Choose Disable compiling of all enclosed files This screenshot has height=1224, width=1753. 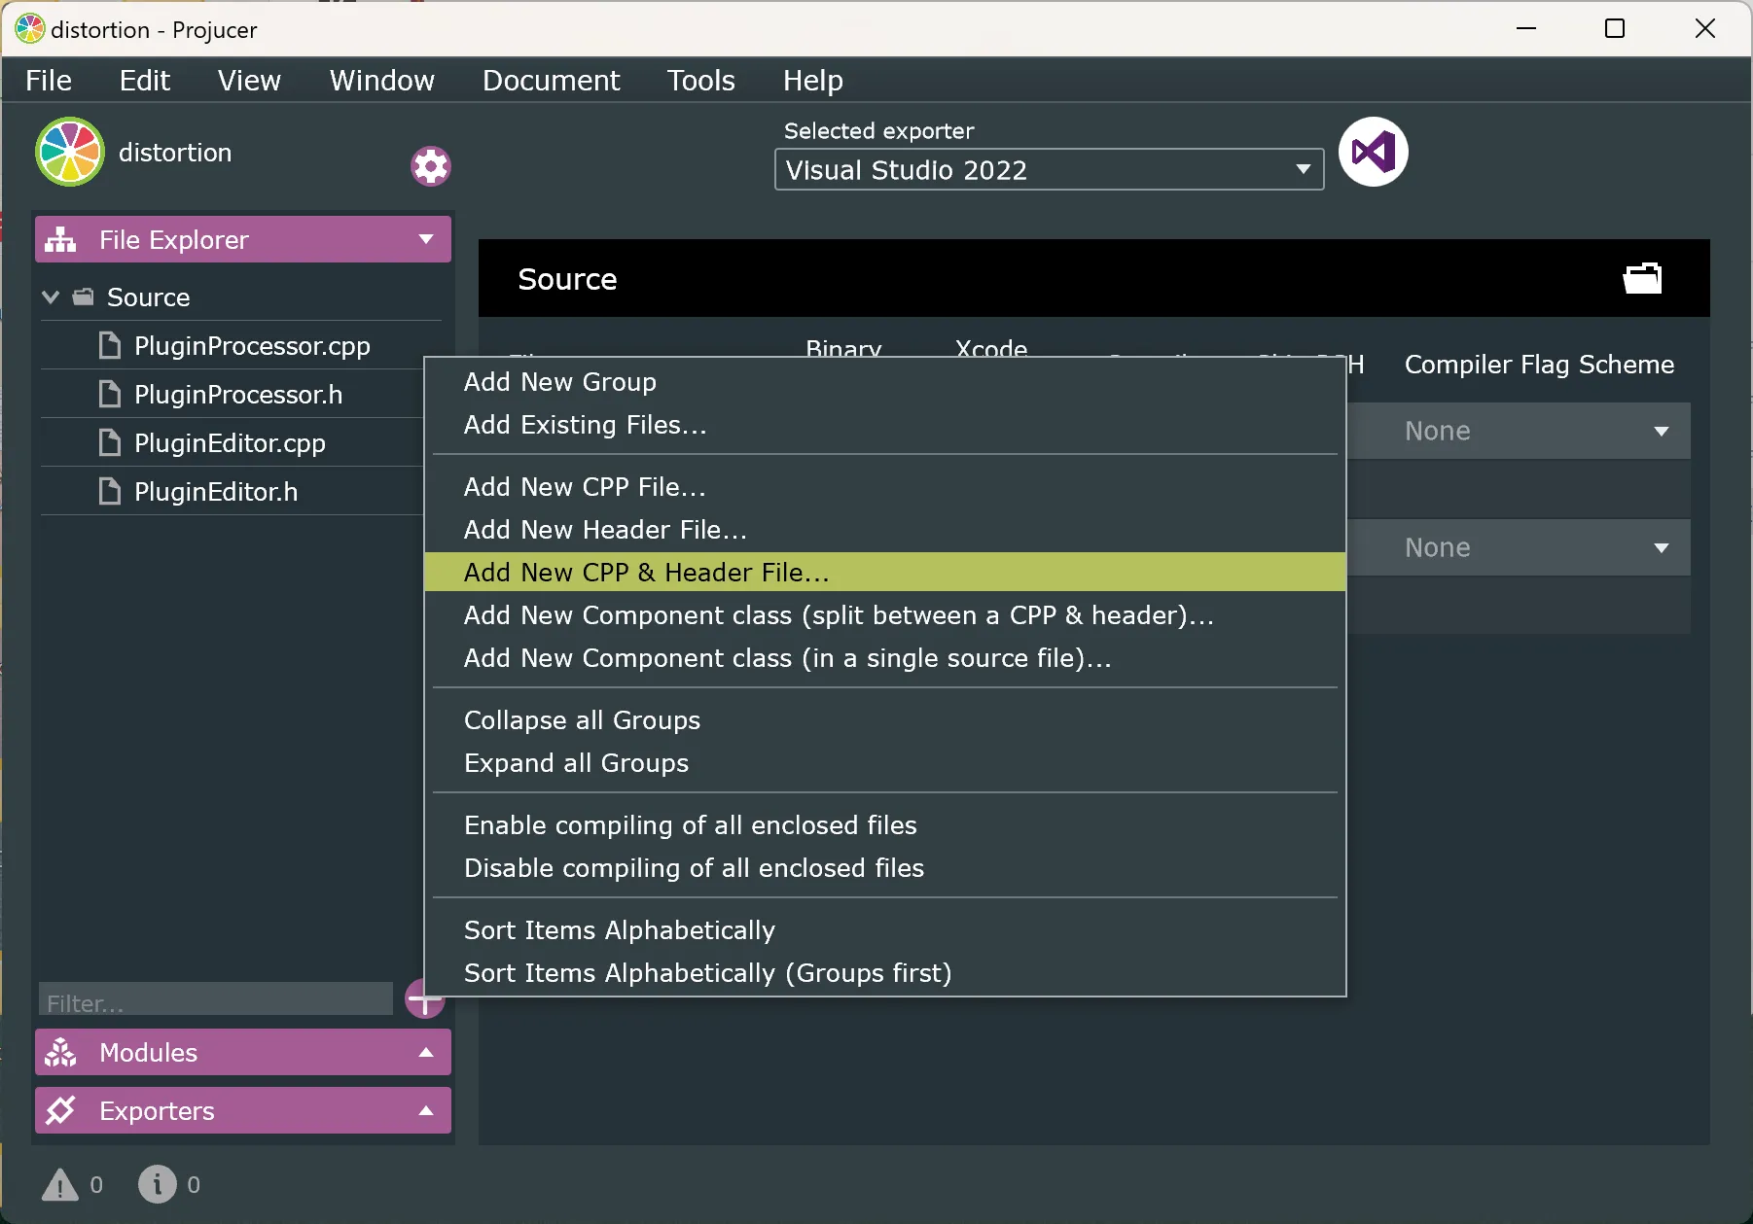point(885,868)
